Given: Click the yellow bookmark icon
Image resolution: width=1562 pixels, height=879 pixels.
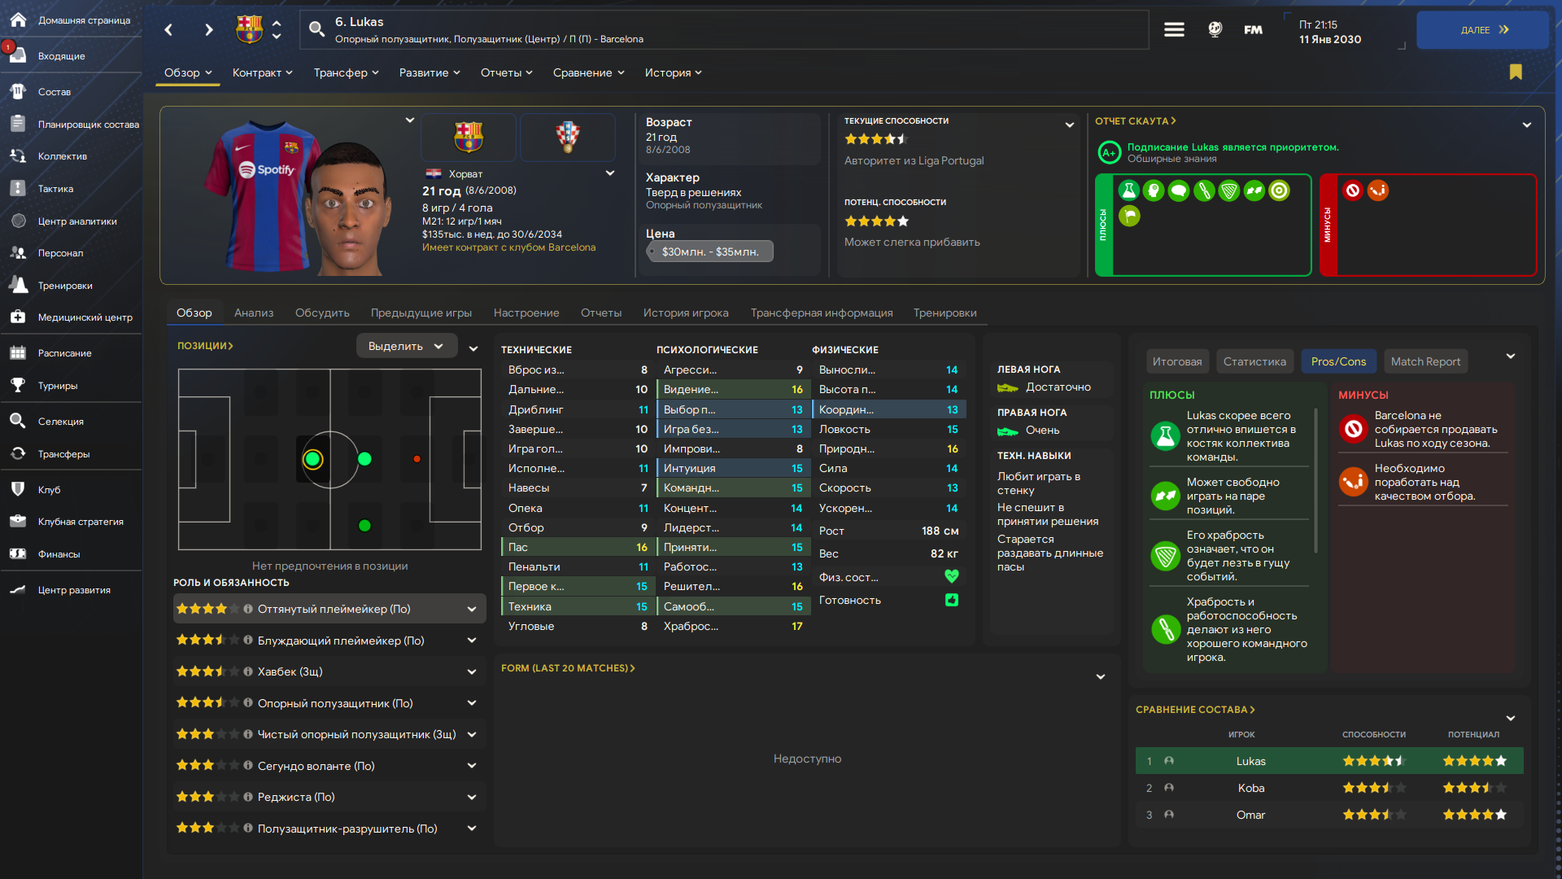Looking at the screenshot, I should (1516, 72).
